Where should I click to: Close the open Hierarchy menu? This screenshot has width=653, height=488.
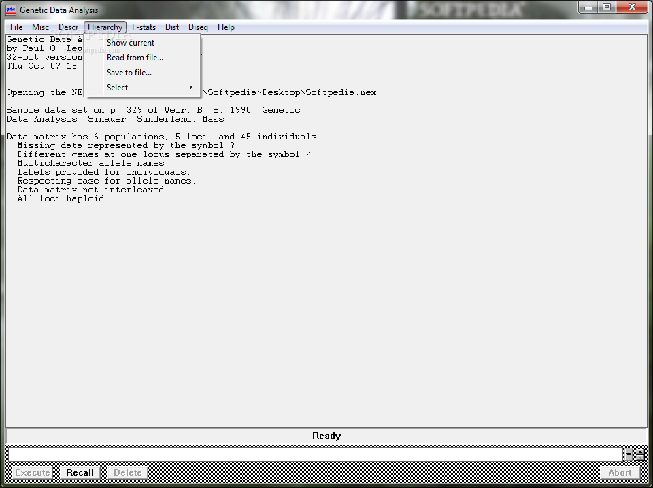tap(105, 27)
